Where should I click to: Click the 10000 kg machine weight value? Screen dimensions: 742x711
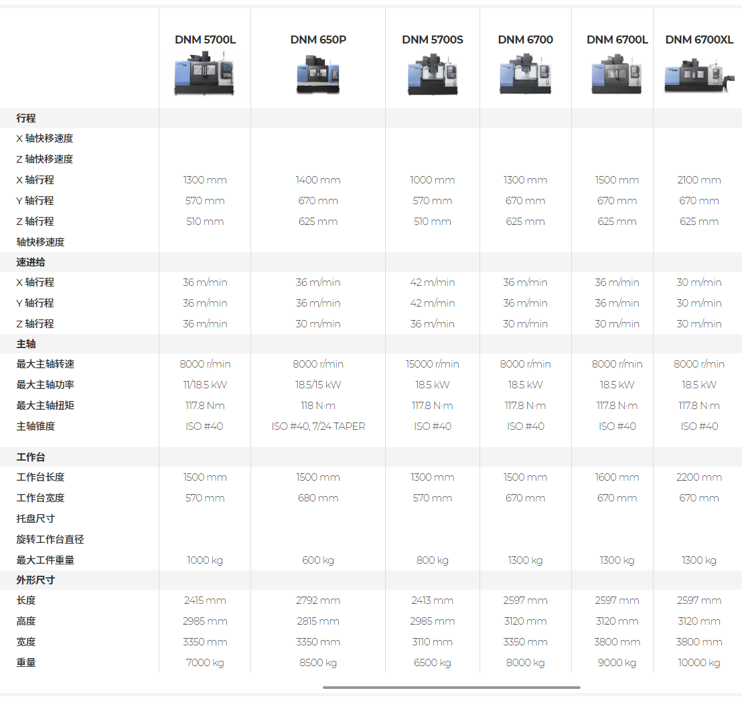click(x=699, y=663)
